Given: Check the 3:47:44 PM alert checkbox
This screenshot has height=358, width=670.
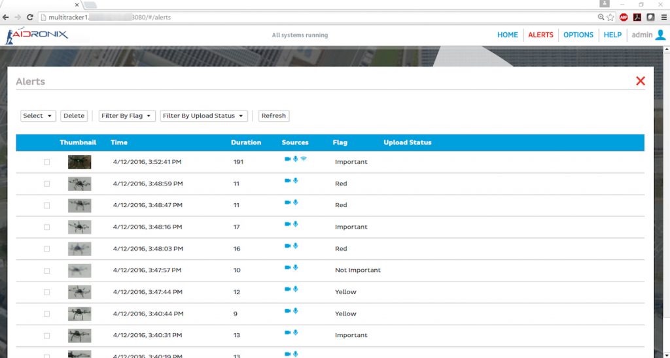Looking at the screenshot, I should point(46,292).
